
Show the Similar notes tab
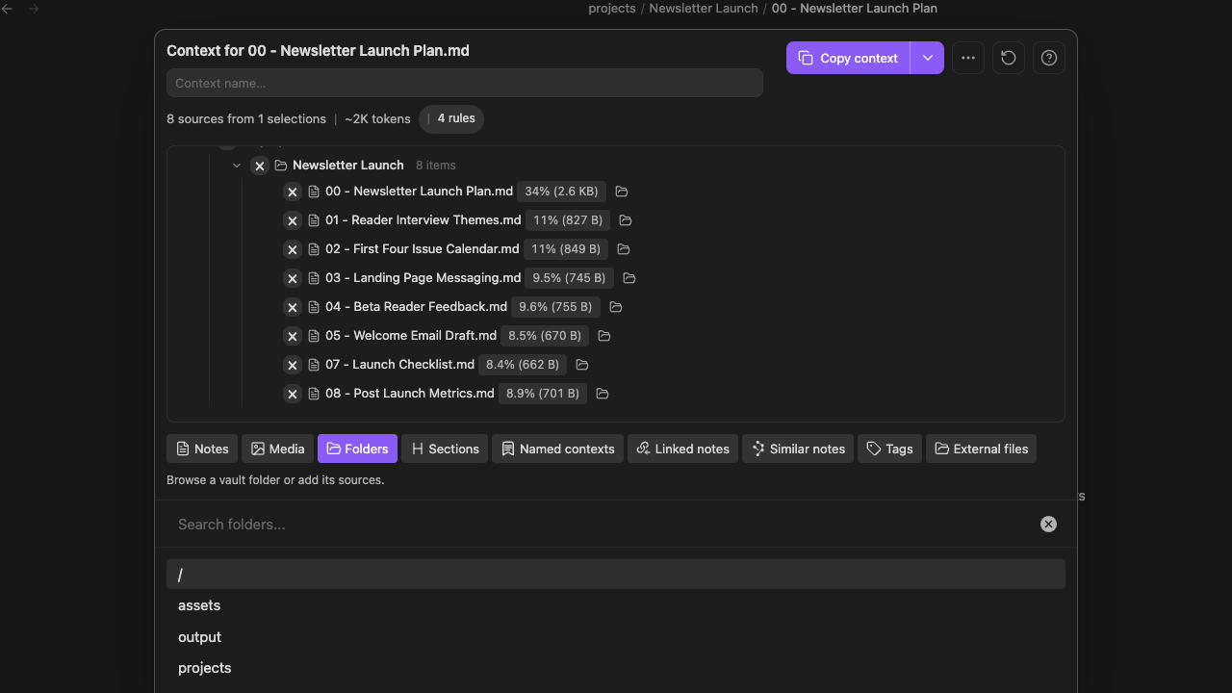pyautogui.click(x=798, y=449)
